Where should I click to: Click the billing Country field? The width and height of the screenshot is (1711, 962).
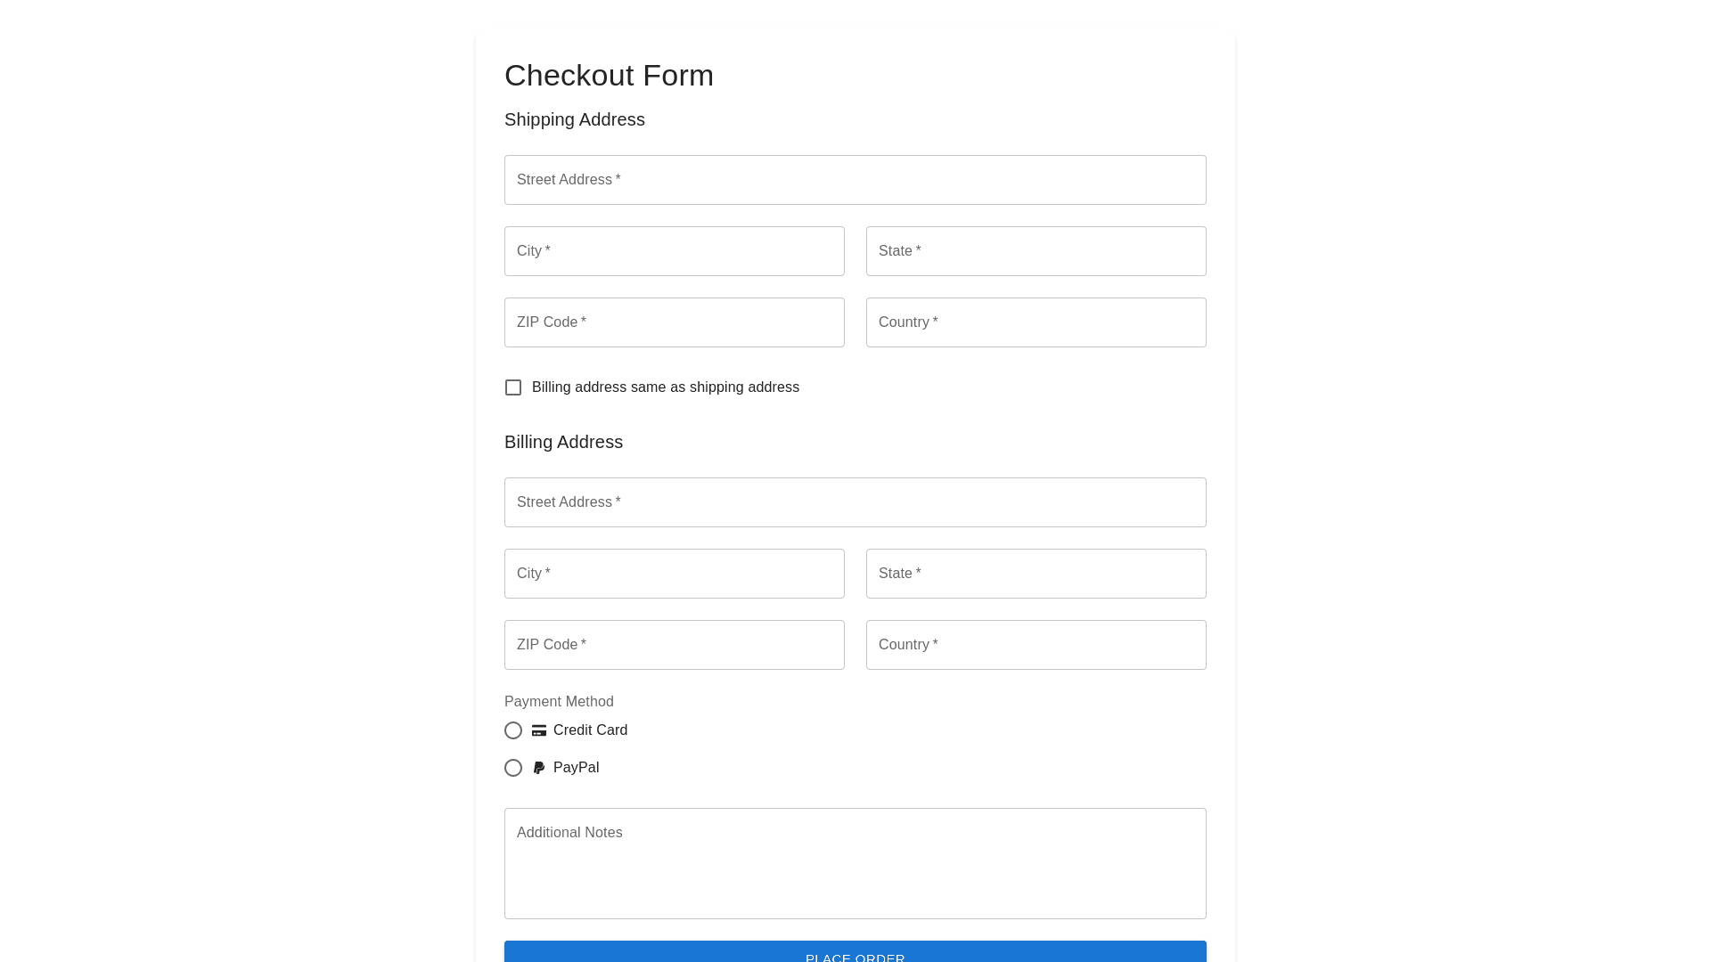coord(1036,645)
